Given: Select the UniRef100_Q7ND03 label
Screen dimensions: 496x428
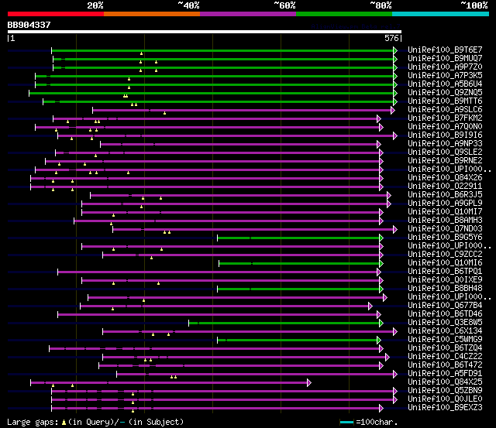Looking at the screenshot, I should pos(445,229).
